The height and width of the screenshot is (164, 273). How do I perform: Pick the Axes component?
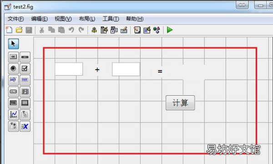13,115
